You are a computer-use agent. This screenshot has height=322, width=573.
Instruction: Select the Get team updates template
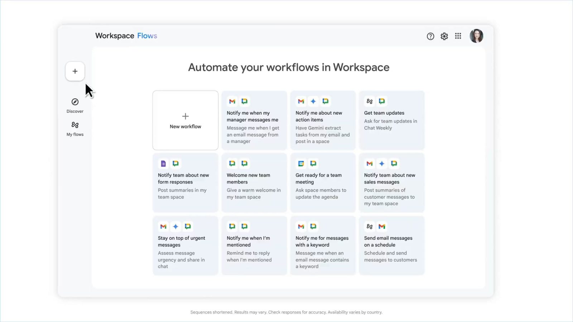tap(391, 120)
